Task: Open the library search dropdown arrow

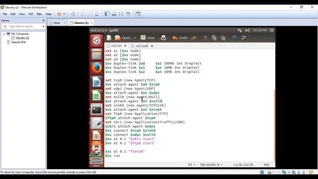Action: 43,26
